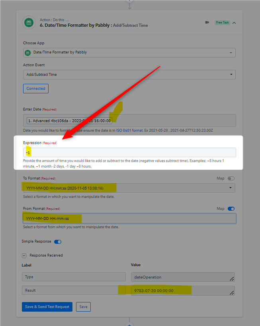Open the video tutorial camera icon
Screen dimensions: 260x326
[x=207, y=22]
